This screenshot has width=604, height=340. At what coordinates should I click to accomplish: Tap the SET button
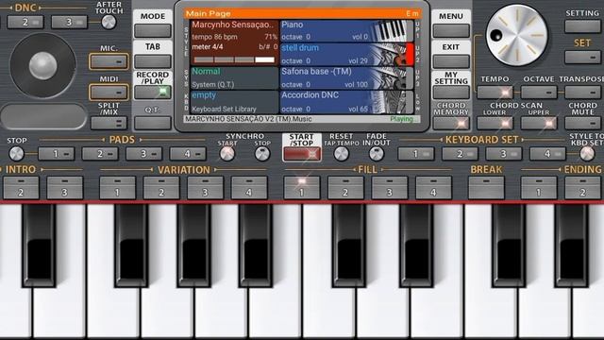[x=582, y=58]
